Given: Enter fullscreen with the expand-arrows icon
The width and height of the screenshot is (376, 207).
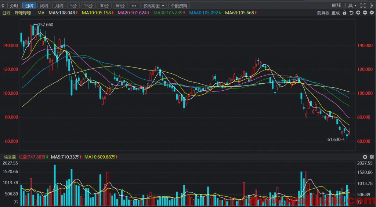Looking at the screenshot, I should point(363,6).
